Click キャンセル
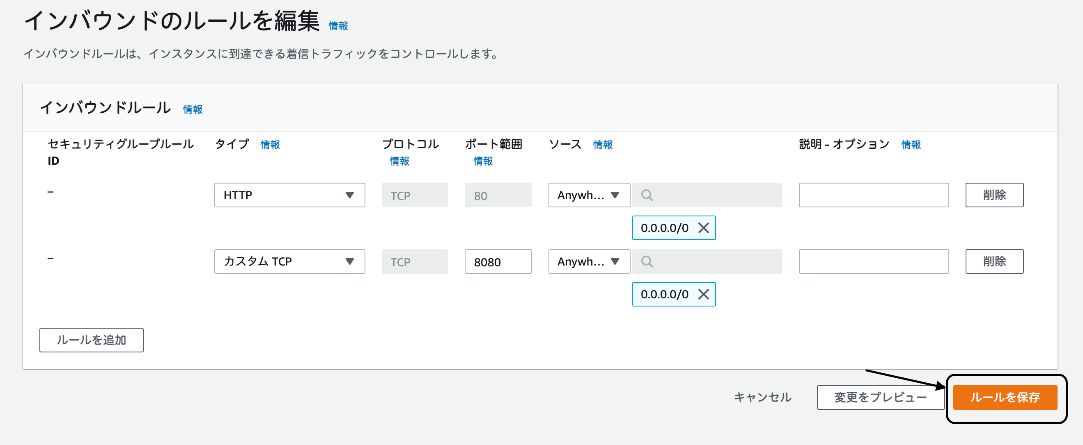1083x445 pixels. tap(763, 397)
